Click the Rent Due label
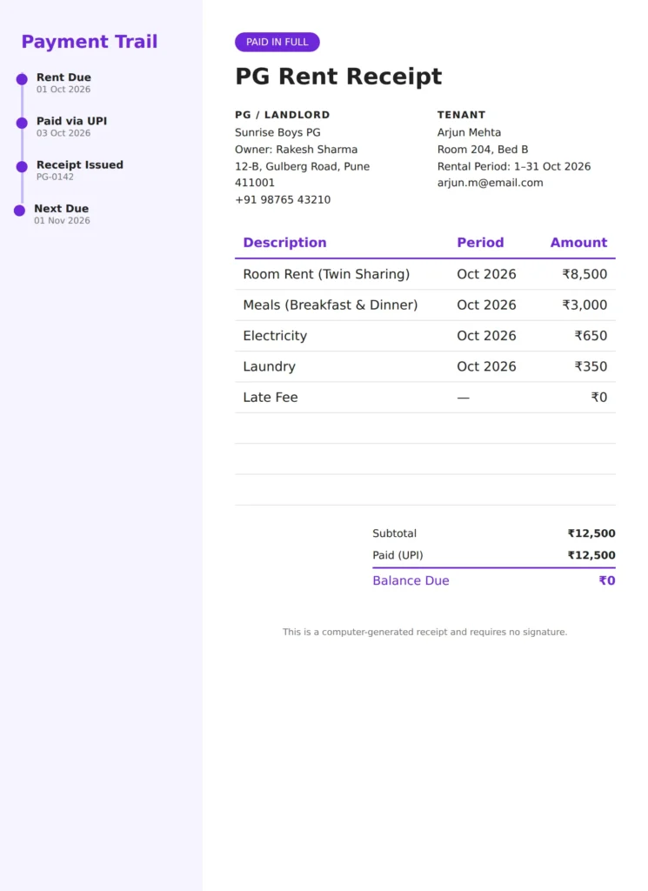 63,77
